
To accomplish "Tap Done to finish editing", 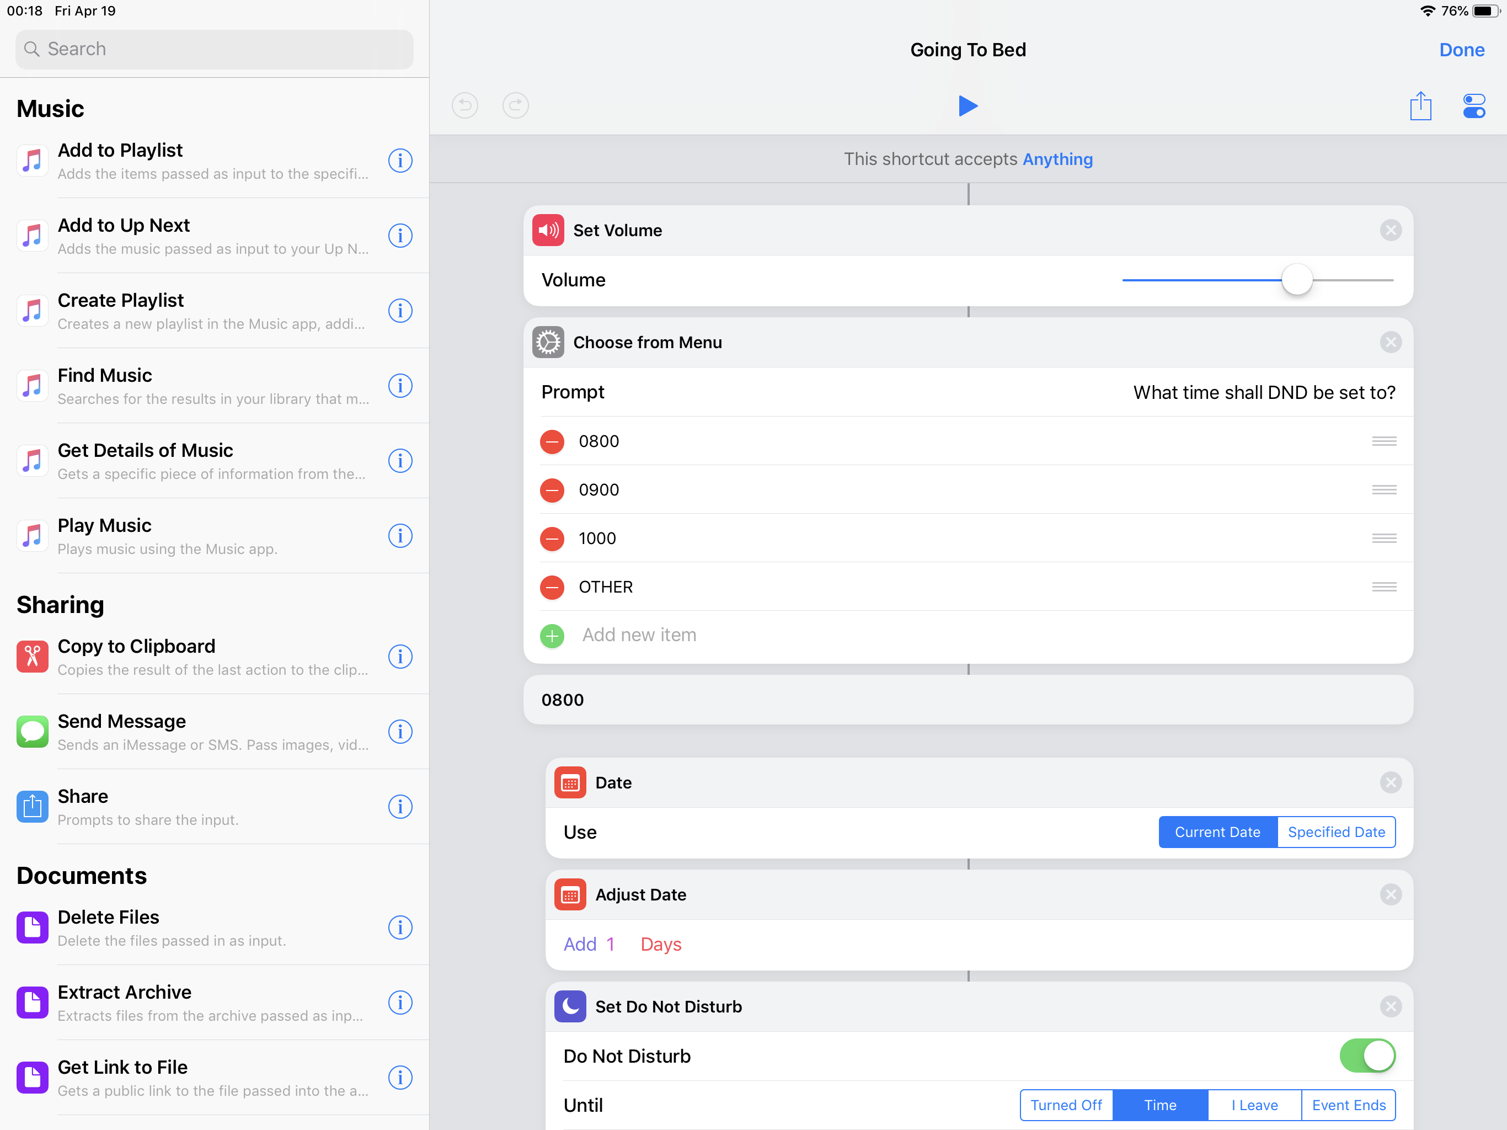I will [x=1461, y=50].
